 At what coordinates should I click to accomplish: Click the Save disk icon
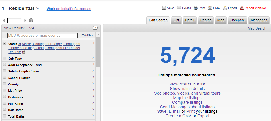point(164,8)
